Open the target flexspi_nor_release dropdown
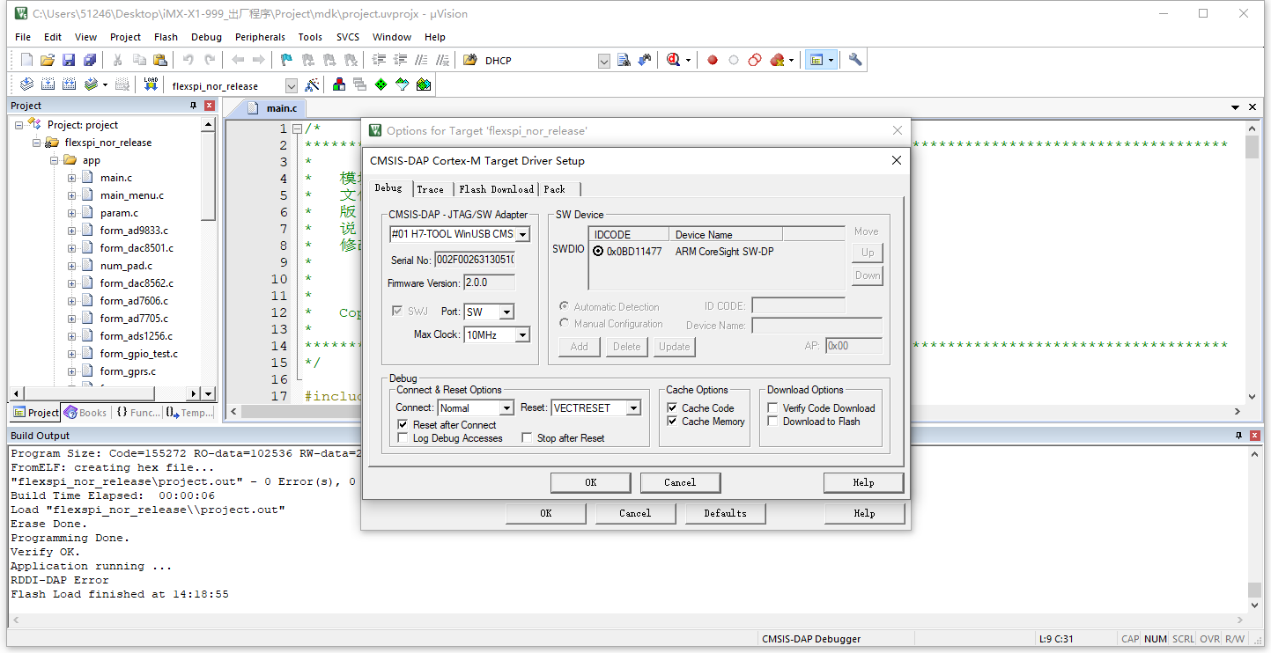This screenshot has height=653, width=1271. click(x=292, y=85)
